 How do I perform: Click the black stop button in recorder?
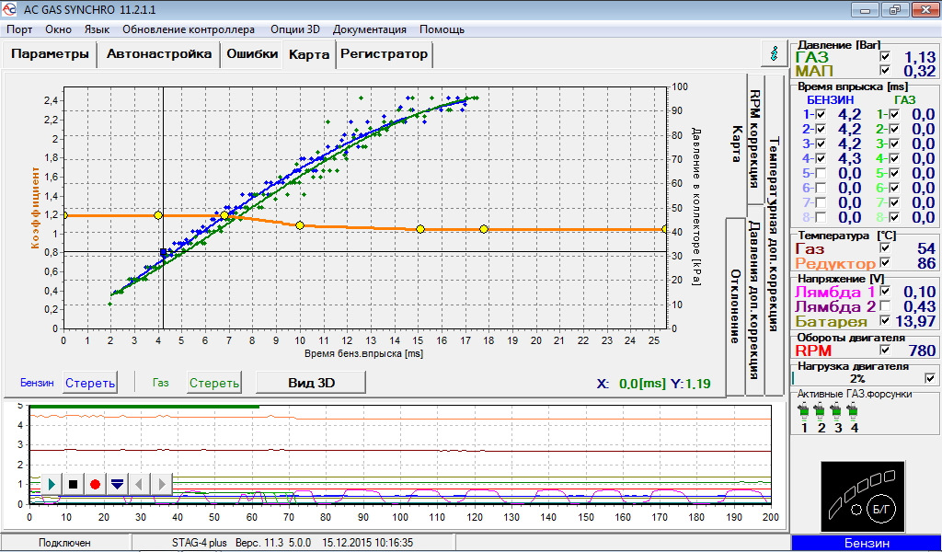pyautogui.click(x=74, y=484)
